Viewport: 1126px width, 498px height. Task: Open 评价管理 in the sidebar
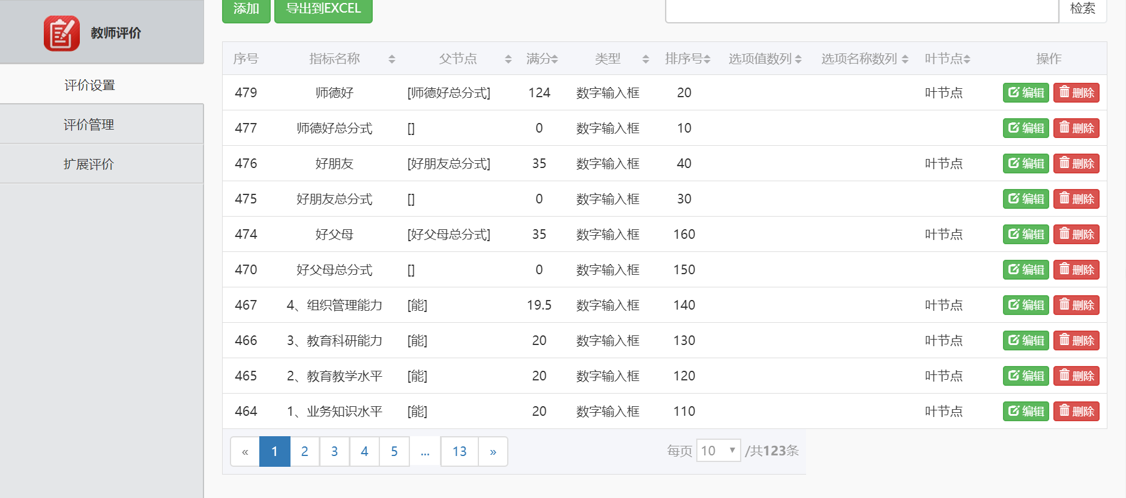(89, 124)
